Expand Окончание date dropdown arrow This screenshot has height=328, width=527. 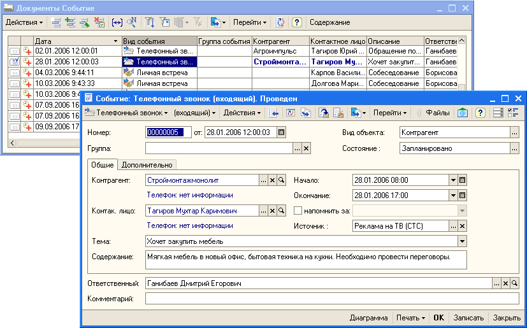(453, 196)
